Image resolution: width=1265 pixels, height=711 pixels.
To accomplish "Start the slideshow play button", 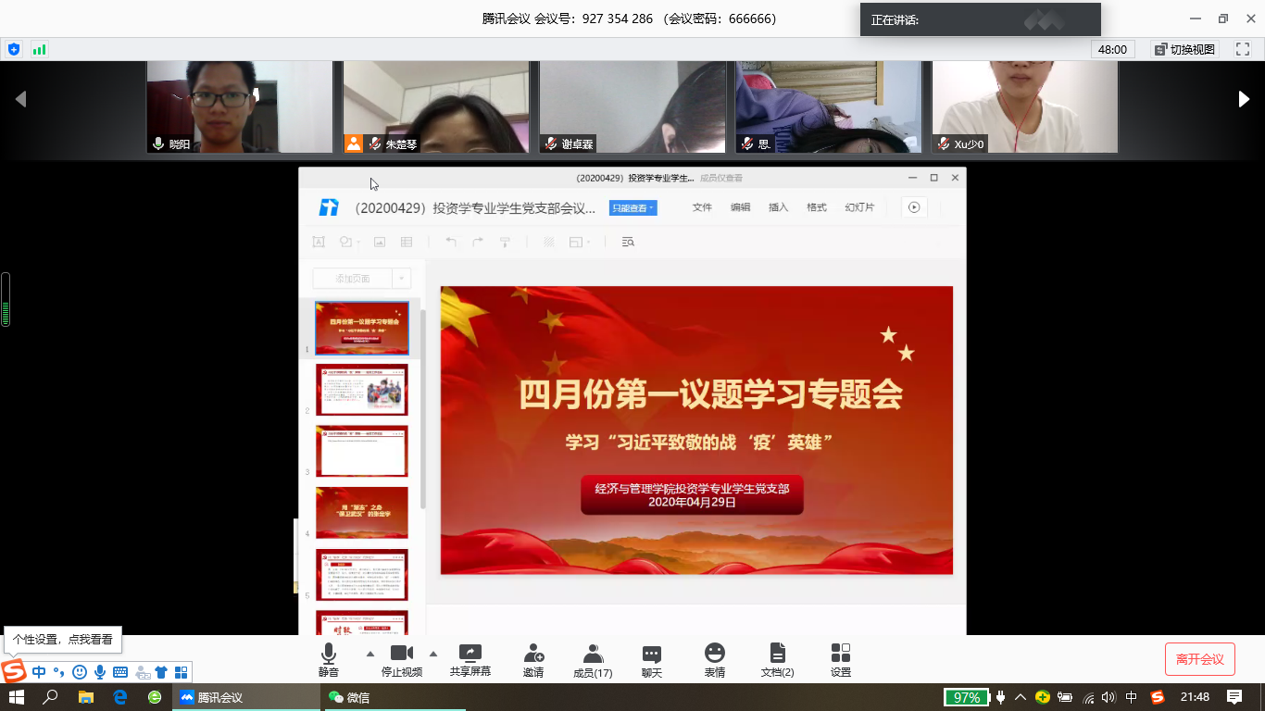I will (x=914, y=207).
